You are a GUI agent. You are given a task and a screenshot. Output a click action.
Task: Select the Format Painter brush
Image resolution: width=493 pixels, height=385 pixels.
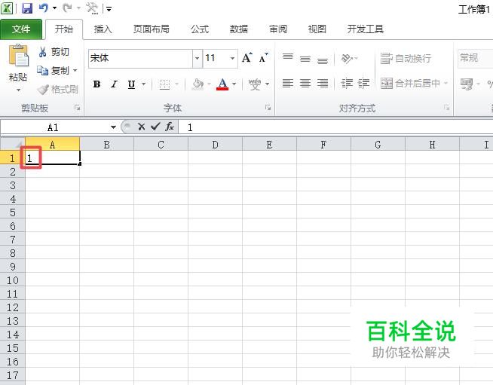[x=57, y=90]
